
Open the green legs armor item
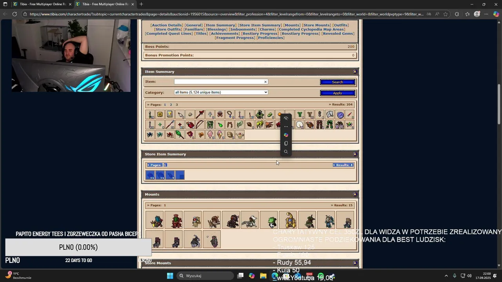(x=210, y=125)
